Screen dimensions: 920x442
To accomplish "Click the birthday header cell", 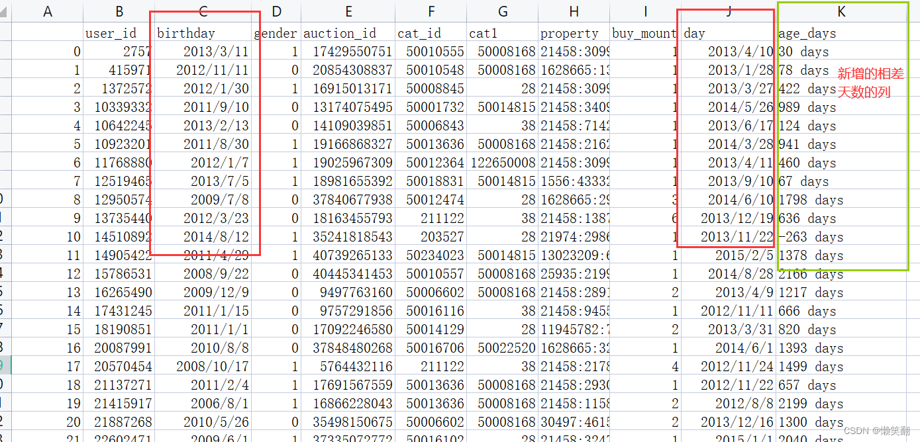I will tap(203, 33).
